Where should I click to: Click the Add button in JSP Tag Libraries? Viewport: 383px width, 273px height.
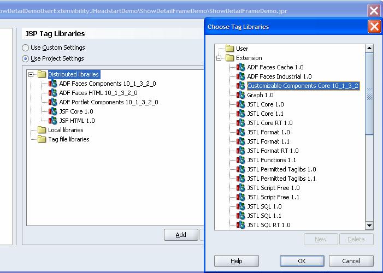(x=181, y=235)
